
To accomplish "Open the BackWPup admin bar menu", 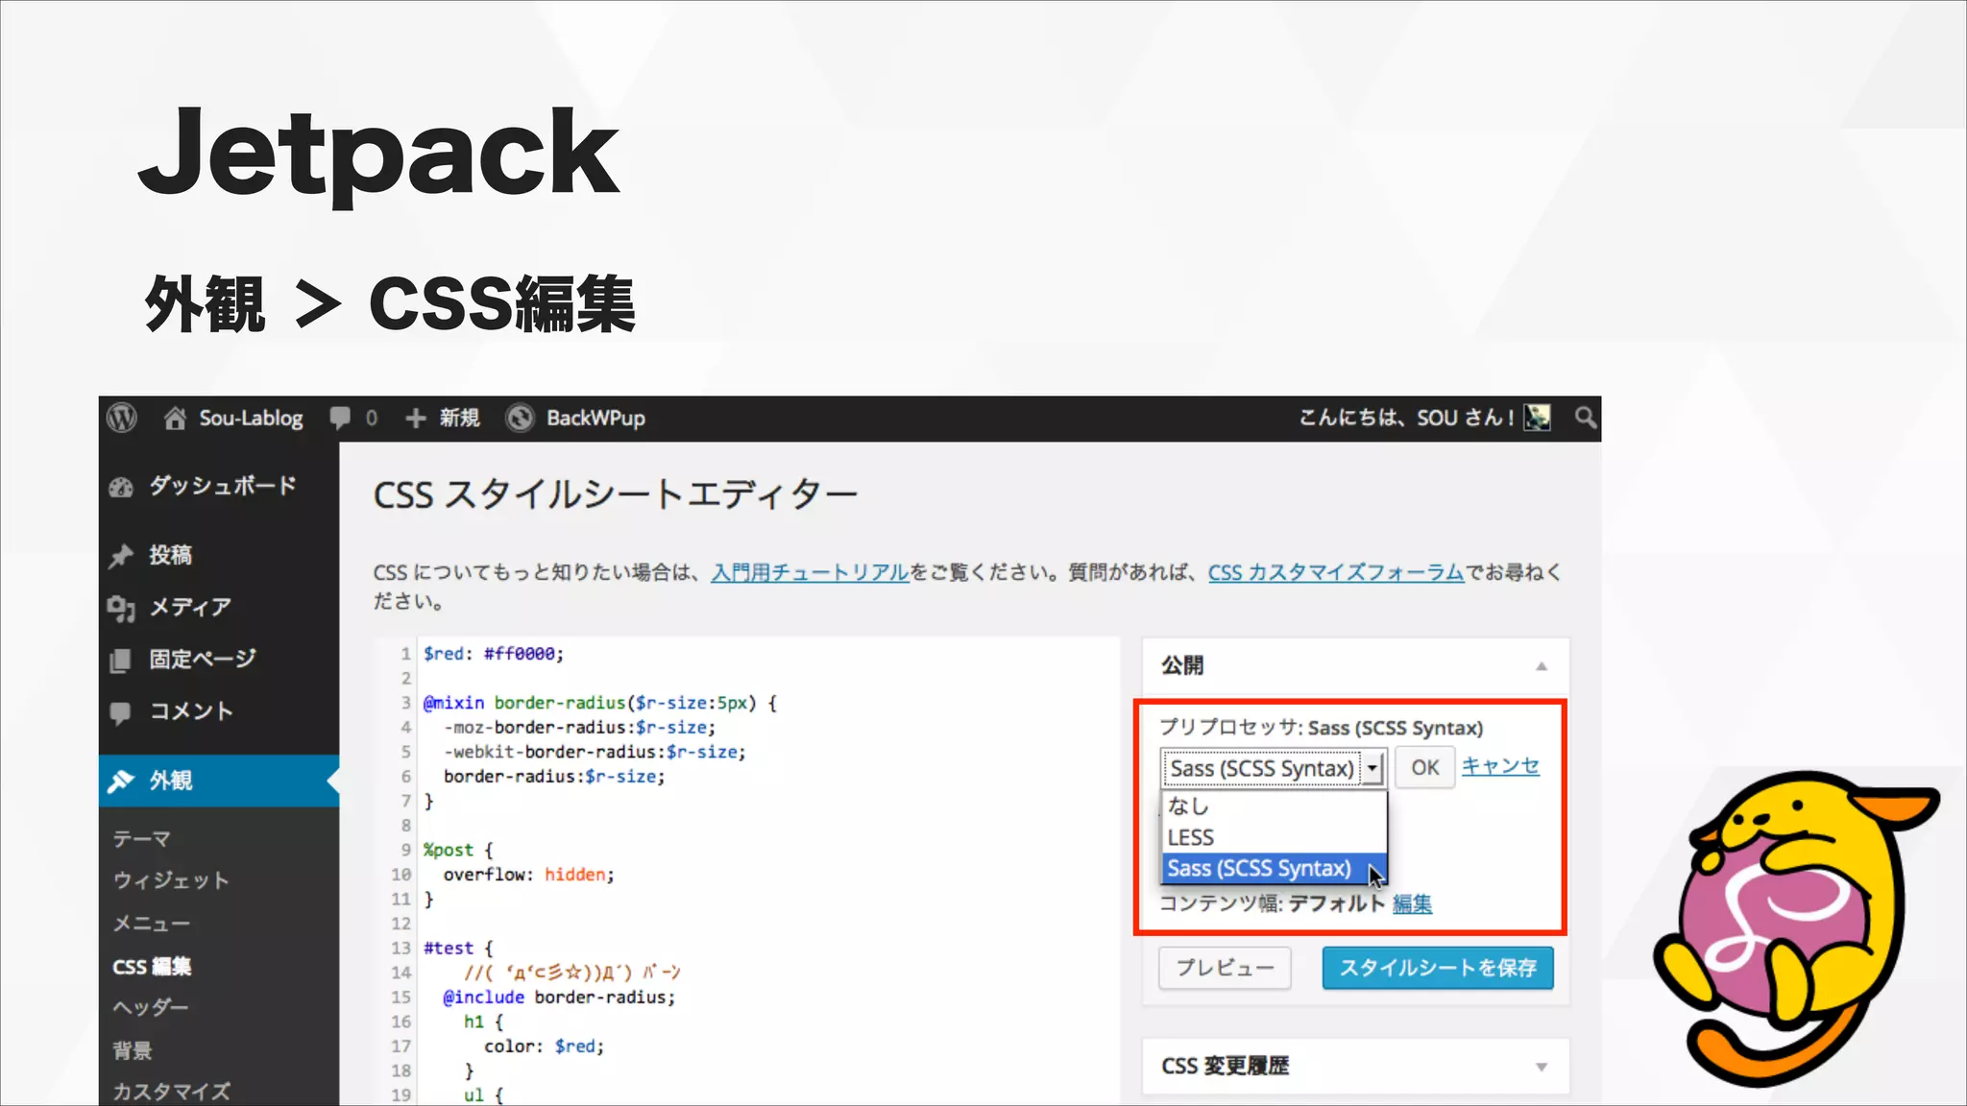I will pyautogui.click(x=595, y=418).
